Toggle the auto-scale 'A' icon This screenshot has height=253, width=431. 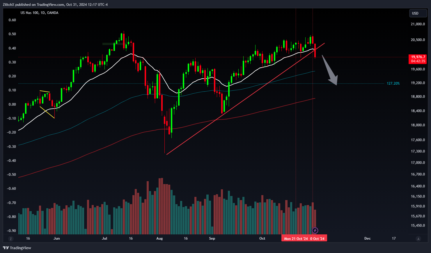[418, 239]
